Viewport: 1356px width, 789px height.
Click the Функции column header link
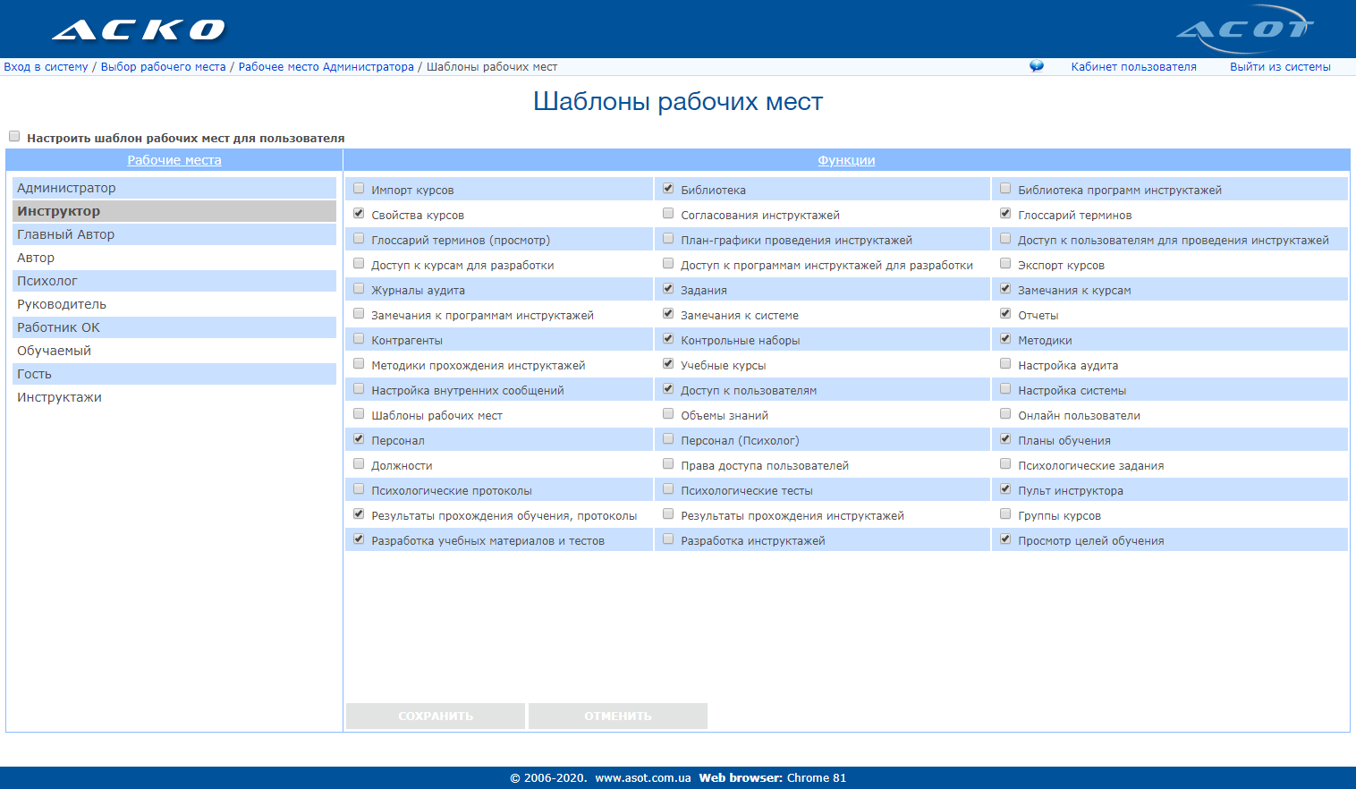click(846, 160)
